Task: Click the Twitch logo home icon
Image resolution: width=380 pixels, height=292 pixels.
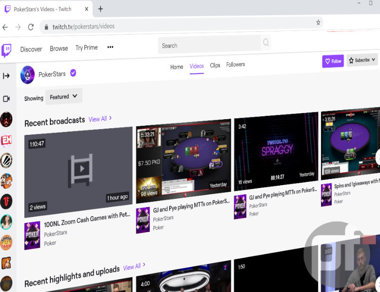Action: (6, 50)
